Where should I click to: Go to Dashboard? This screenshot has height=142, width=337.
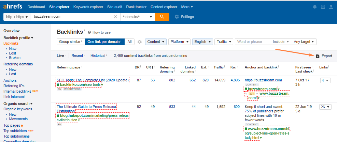point(36,7)
